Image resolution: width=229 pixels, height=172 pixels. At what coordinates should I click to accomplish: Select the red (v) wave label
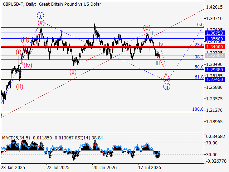[41, 23]
